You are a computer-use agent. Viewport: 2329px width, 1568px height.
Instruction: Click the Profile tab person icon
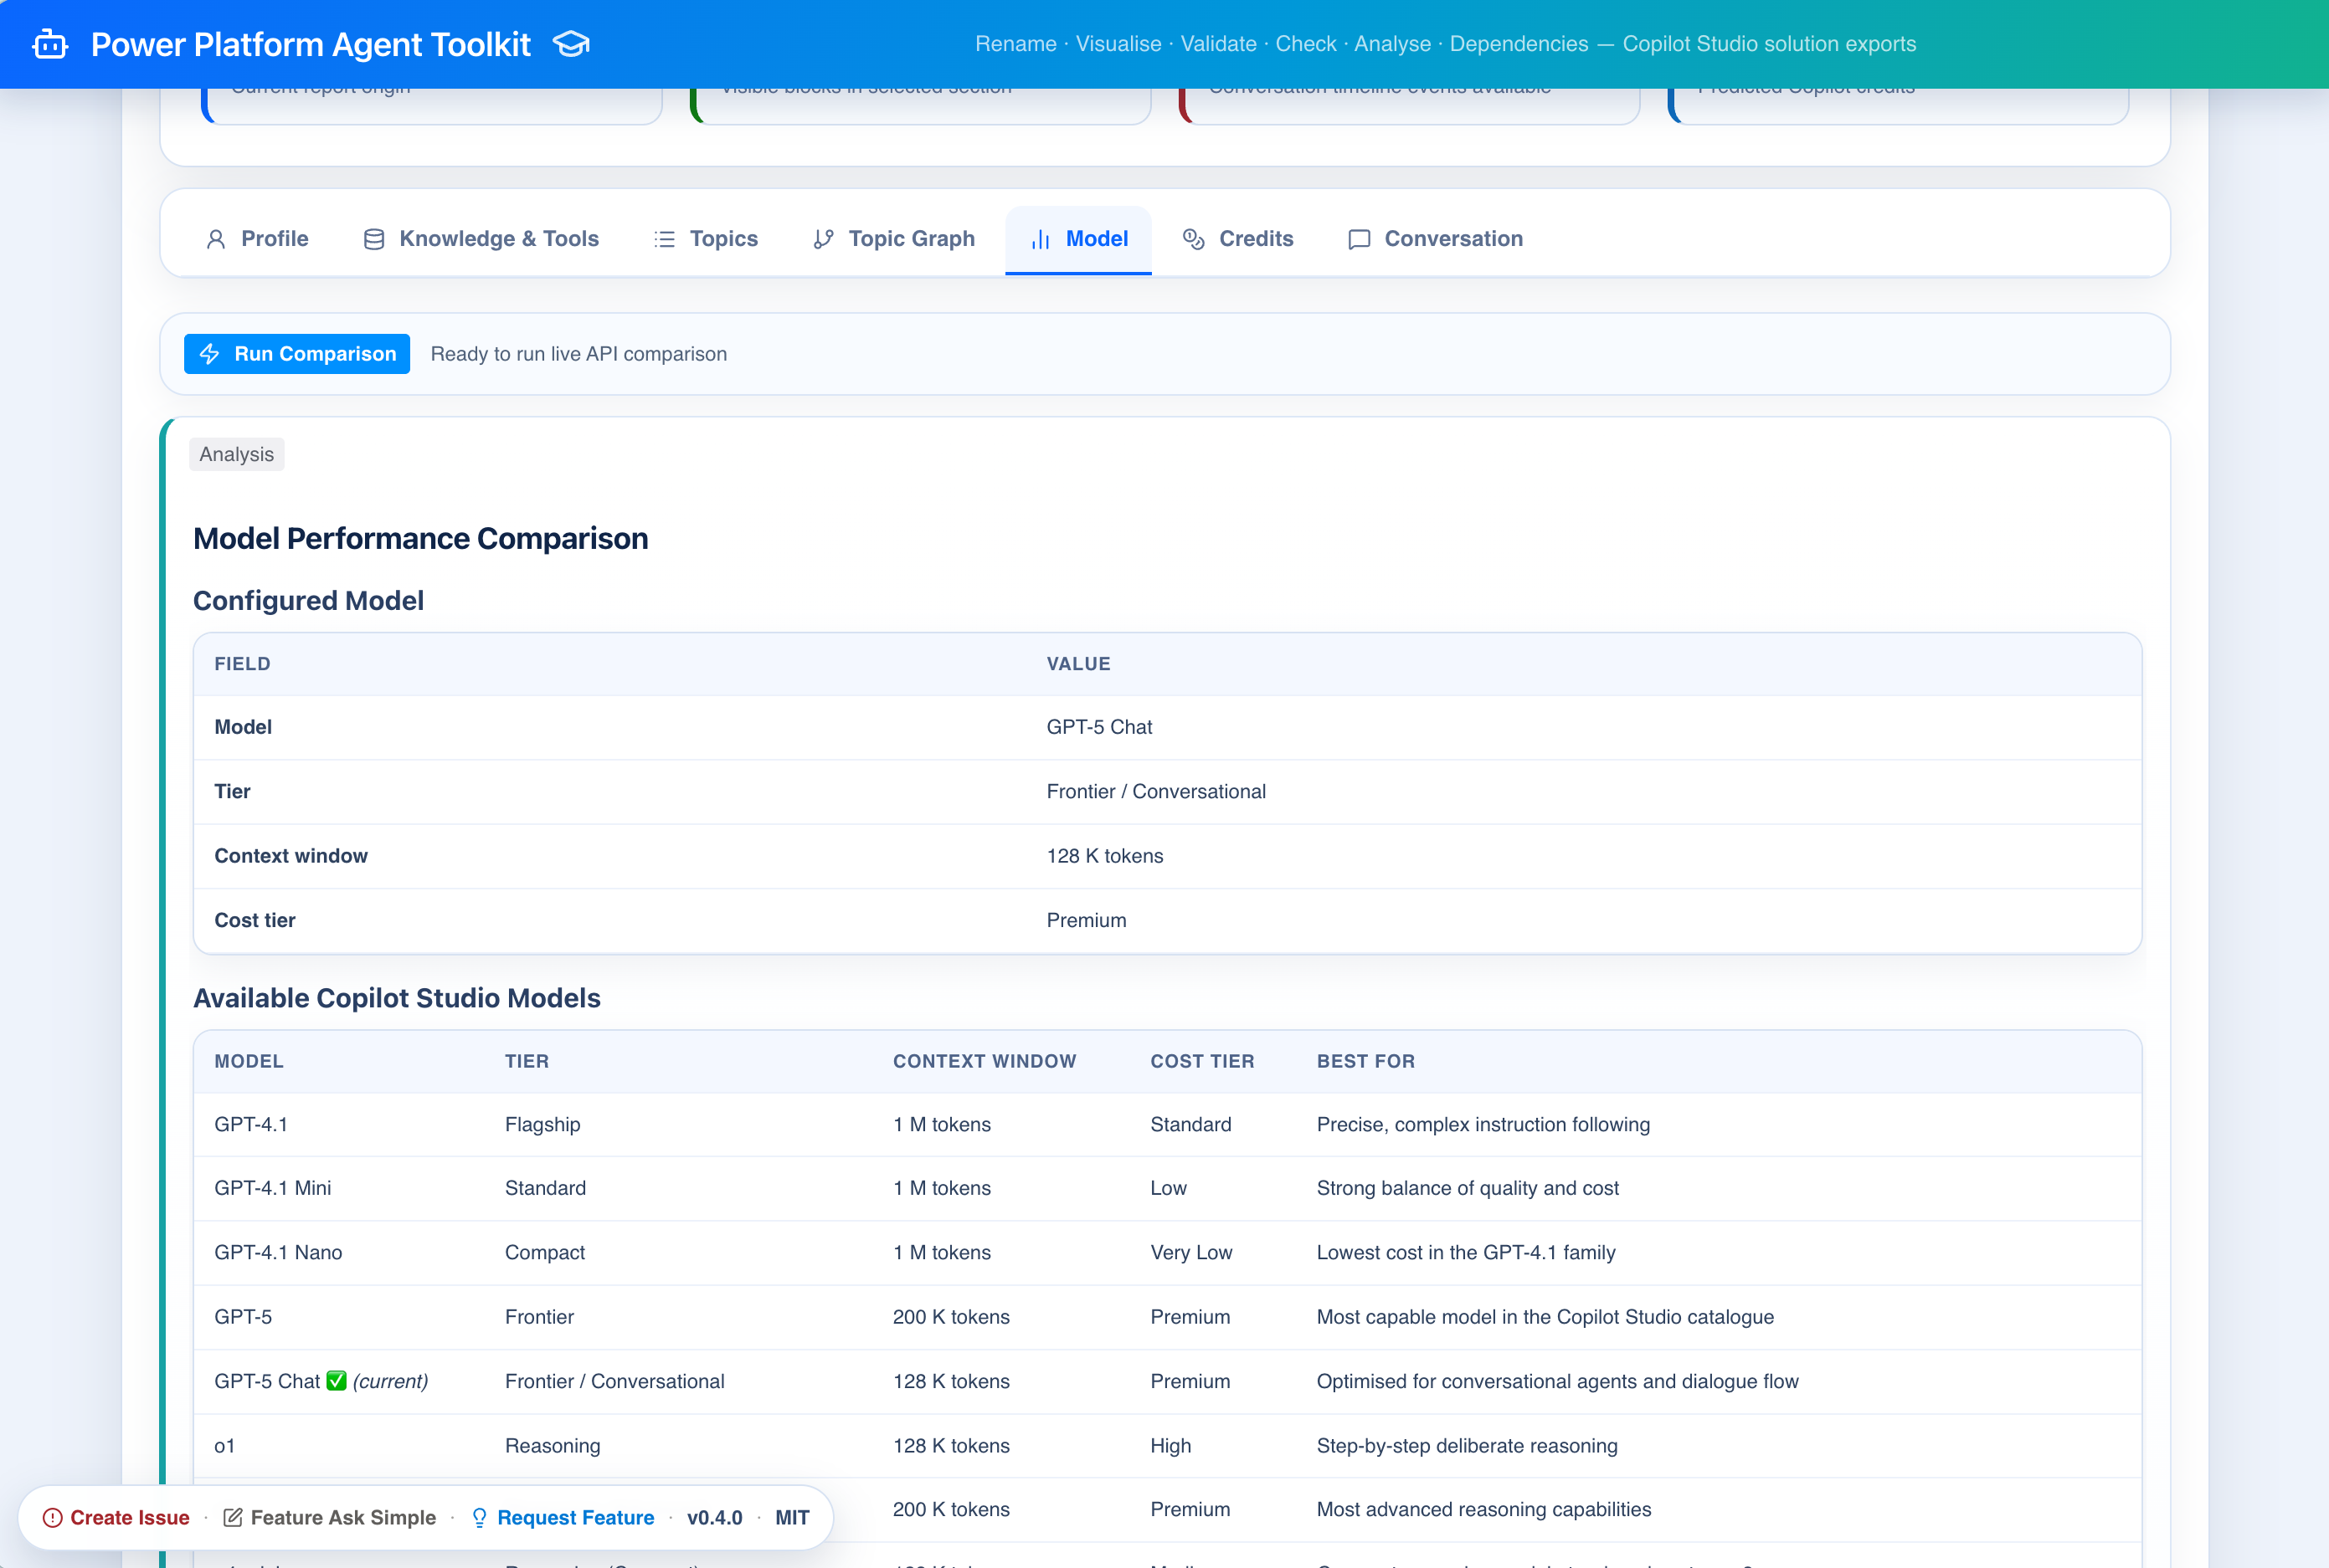click(215, 239)
